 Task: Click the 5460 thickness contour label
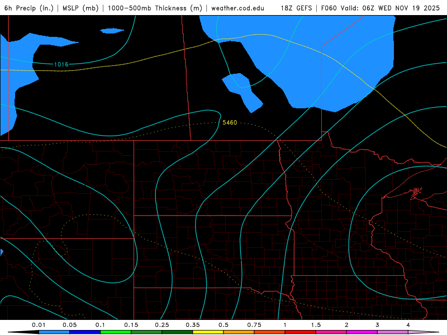(230, 122)
